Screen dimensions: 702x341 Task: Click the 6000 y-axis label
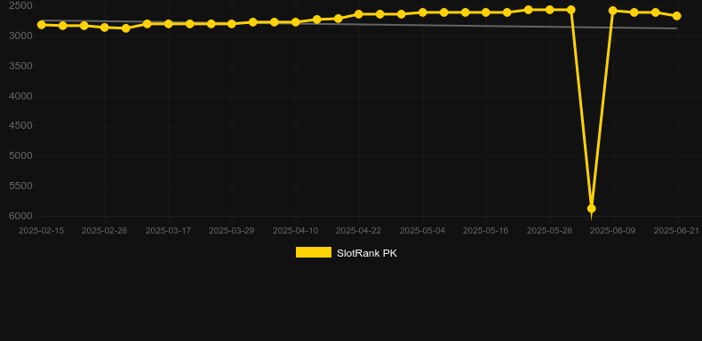20,216
